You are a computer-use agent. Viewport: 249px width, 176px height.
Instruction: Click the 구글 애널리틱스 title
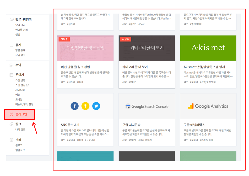194,125
